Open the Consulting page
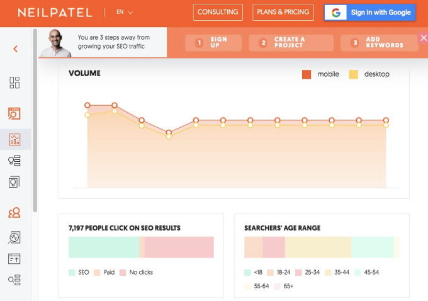The image size is (428, 301). [x=218, y=13]
